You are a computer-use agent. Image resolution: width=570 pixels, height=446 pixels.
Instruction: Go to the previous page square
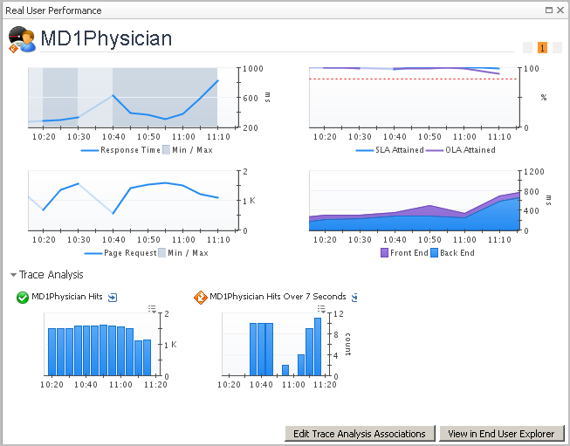pyautogui.click(x=527, y=48)
